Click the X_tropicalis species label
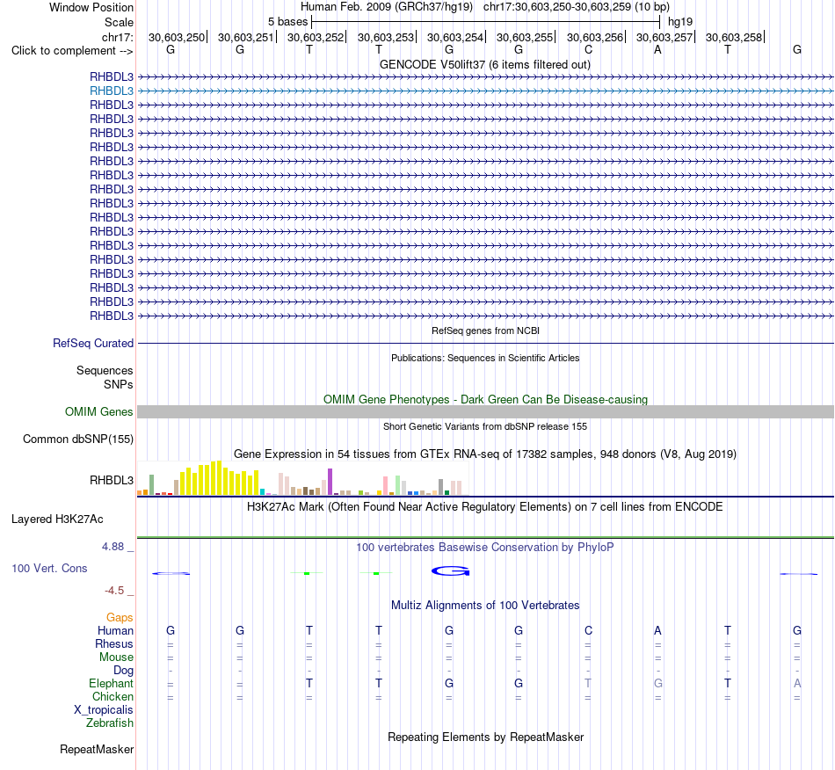The width and height of the screenshot is (835, 770). click(104, 710)
